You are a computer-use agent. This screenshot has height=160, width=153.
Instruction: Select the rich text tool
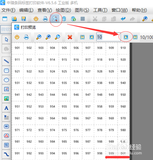[6, 117]
